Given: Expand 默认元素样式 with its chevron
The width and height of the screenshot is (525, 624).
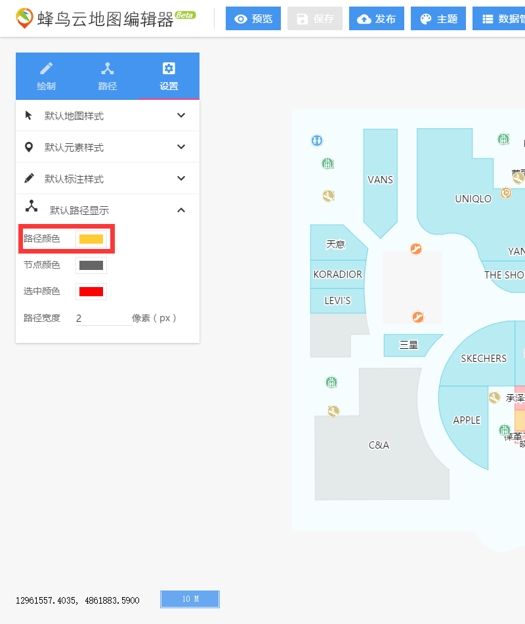Looking at the screenshot, I should [x=181, y=147].
